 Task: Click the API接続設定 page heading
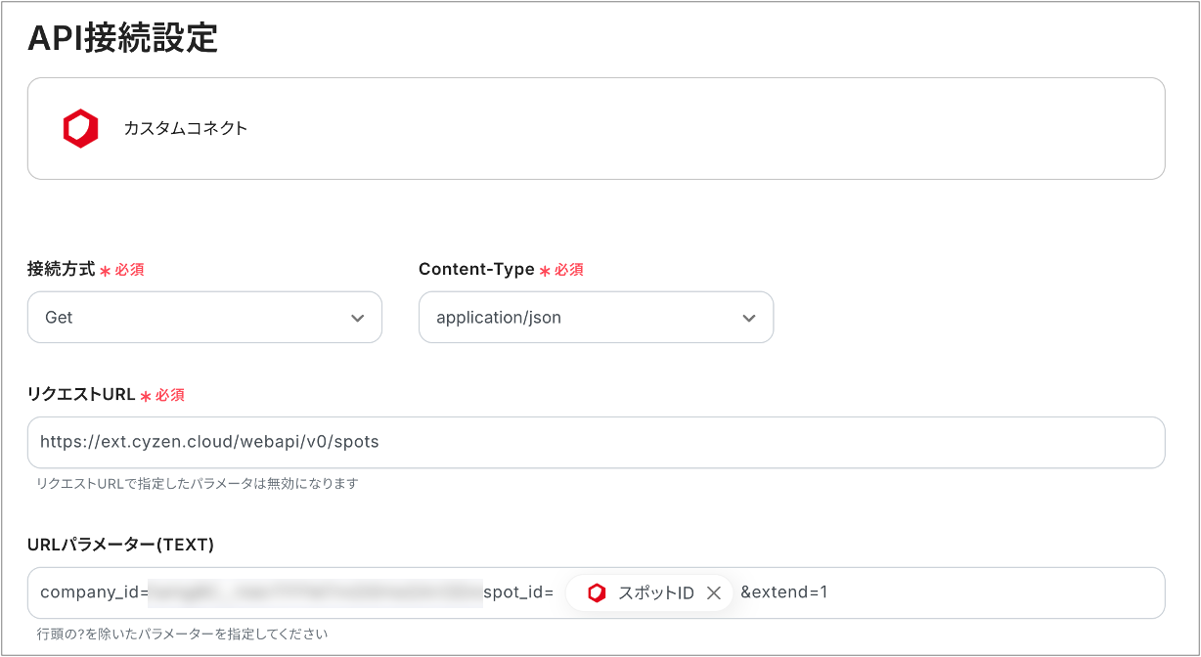122,38
